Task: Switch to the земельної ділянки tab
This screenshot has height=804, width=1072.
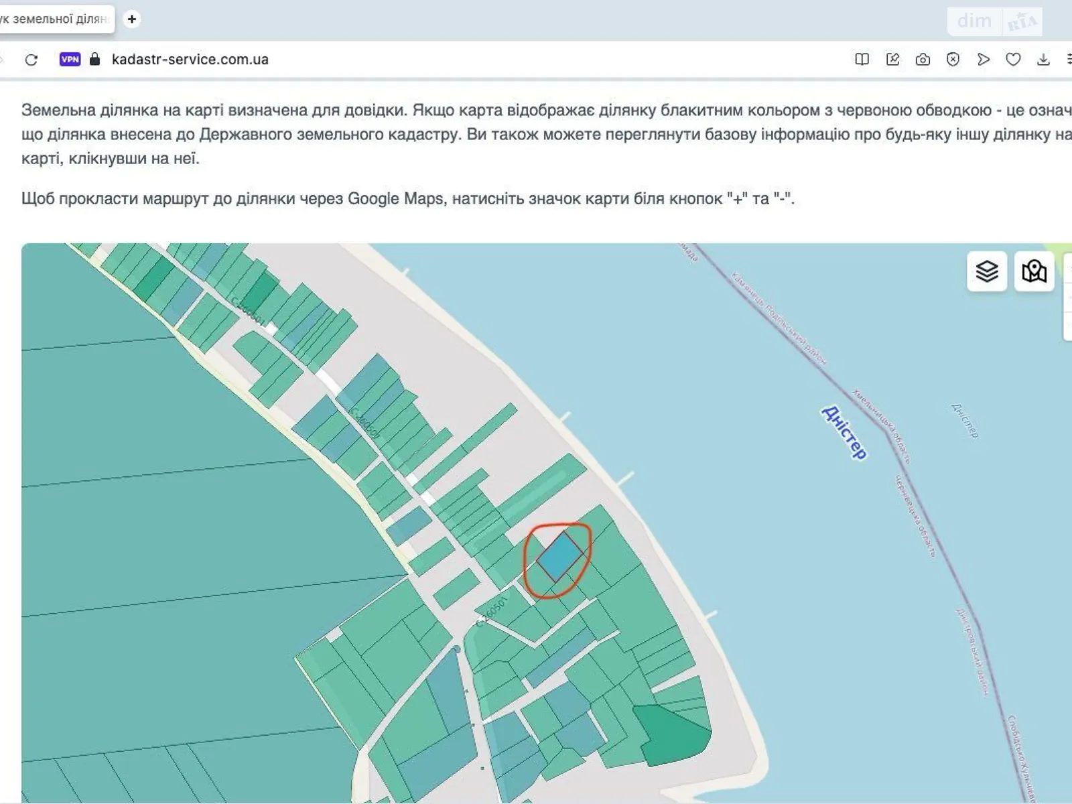Action: [x=54, y=19]
